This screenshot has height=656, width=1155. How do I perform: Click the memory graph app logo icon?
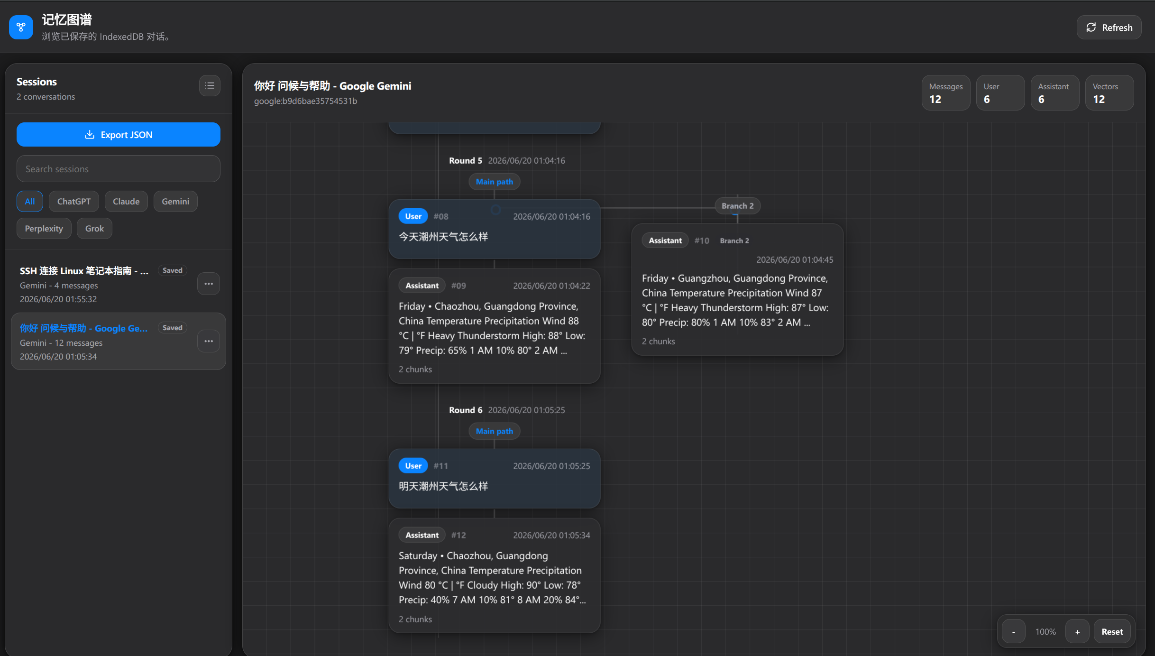(x=21, y=27)
